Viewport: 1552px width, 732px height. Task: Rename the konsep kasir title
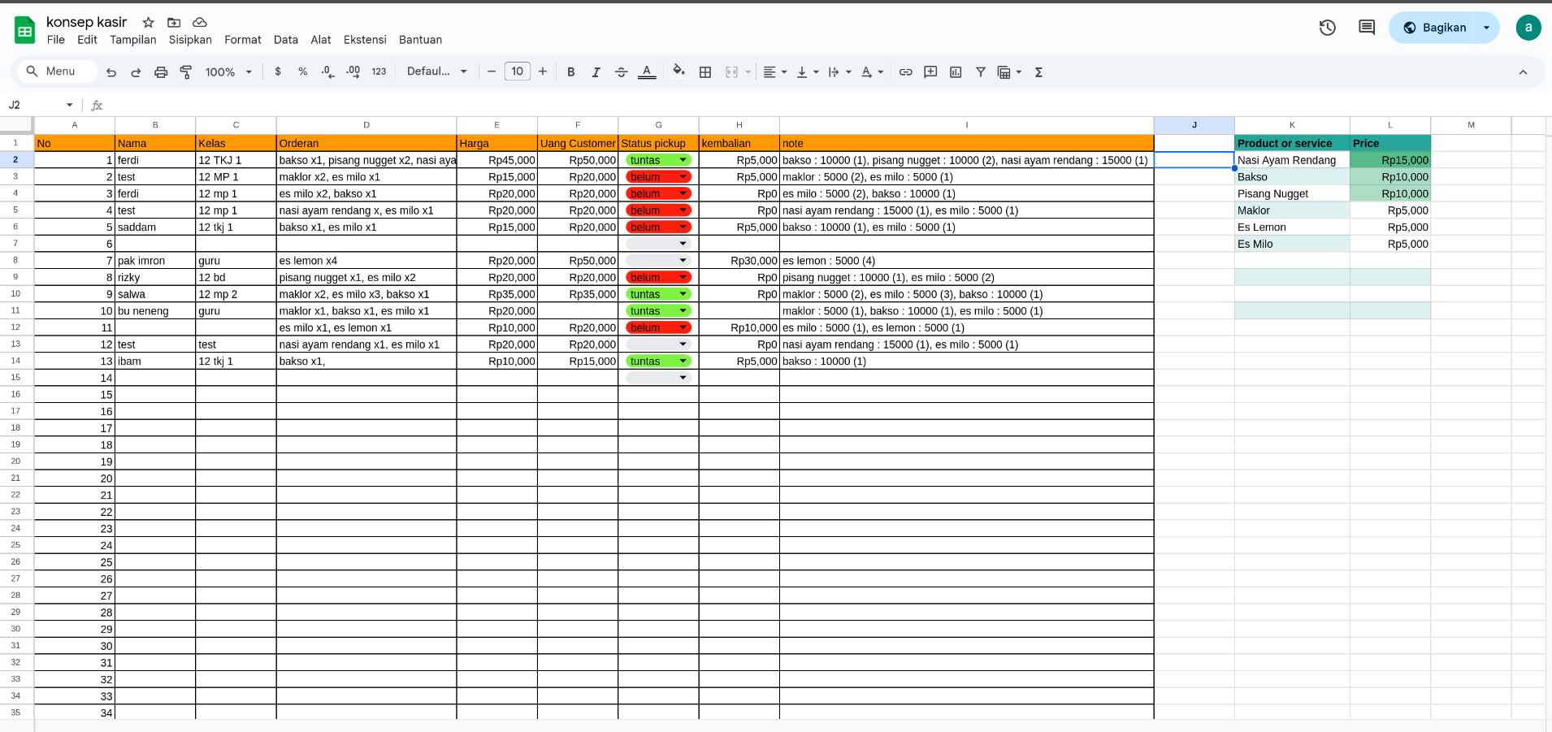pyautogui.click(x=87, y=22)
